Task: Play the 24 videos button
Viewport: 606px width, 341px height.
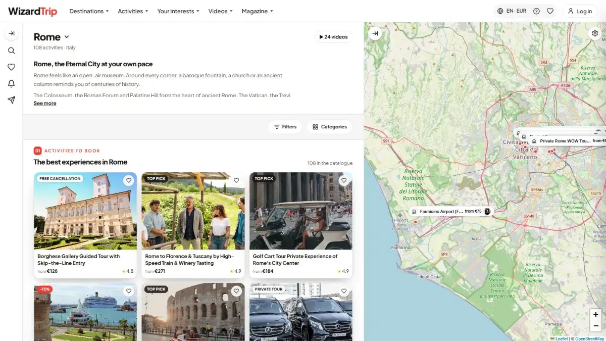Action: point(333,37)
